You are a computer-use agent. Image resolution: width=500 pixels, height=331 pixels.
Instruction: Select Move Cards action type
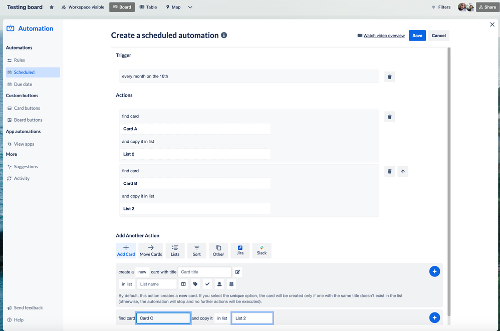[150, 250]
